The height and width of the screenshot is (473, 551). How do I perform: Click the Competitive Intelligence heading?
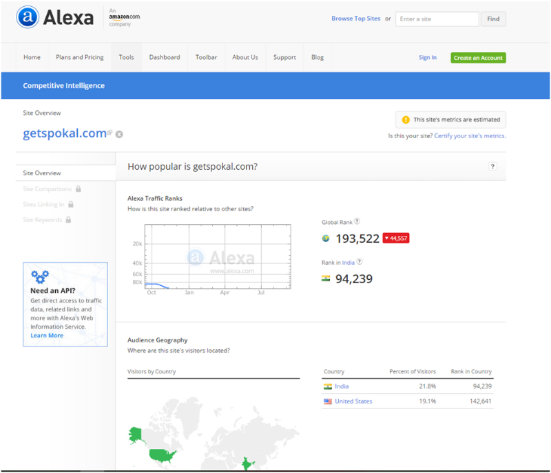point(63,86)
